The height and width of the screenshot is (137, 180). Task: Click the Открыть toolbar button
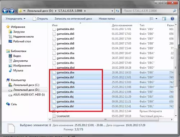(40, 19)
